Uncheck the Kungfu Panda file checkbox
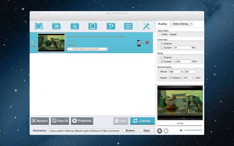 click(x=33, y=42)
